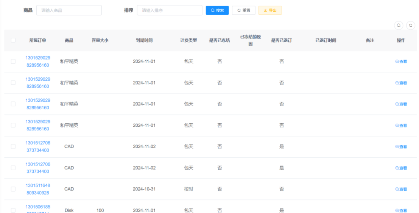The height and width of the screenshot is (213, 419).
Task: Tick the checkbox of the Disk row
Action: pos(13,210)
